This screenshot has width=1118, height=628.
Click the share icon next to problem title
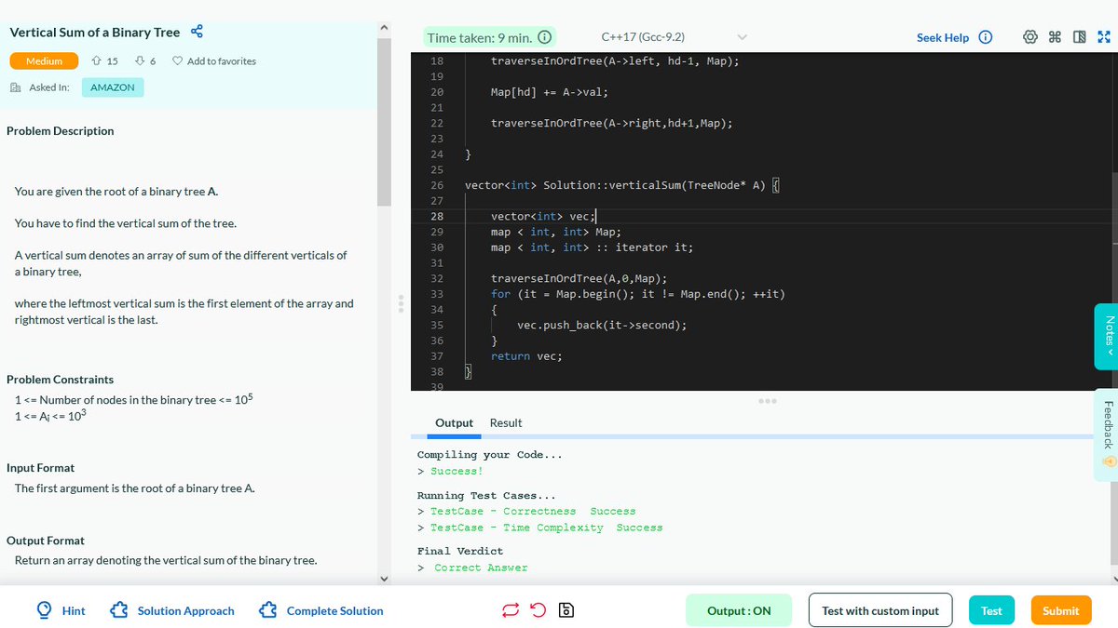[x=197, y=32]
